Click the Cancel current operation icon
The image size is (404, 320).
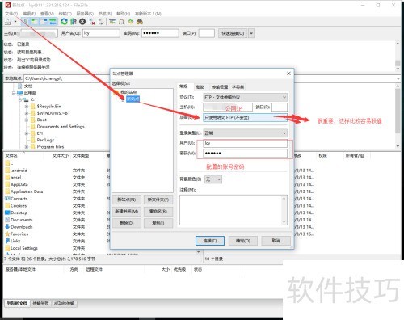pyautogui.click(x=82, y=22)
